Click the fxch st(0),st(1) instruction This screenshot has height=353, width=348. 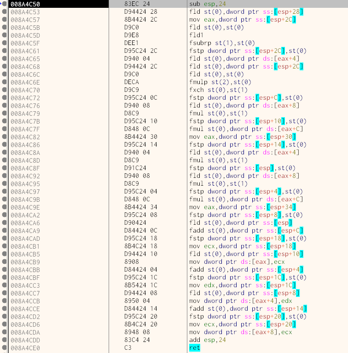coord(218,90)
